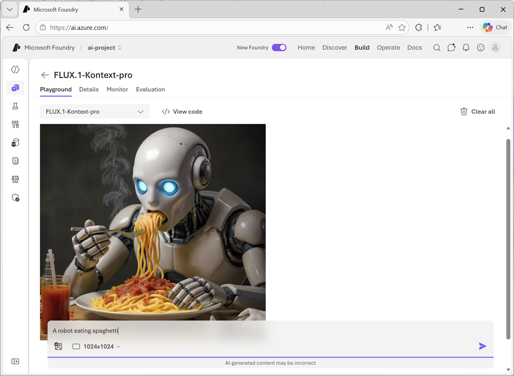Click the Microsoft Foundry logo icon
Screen dimensions: 514x376
pos(16,48)
